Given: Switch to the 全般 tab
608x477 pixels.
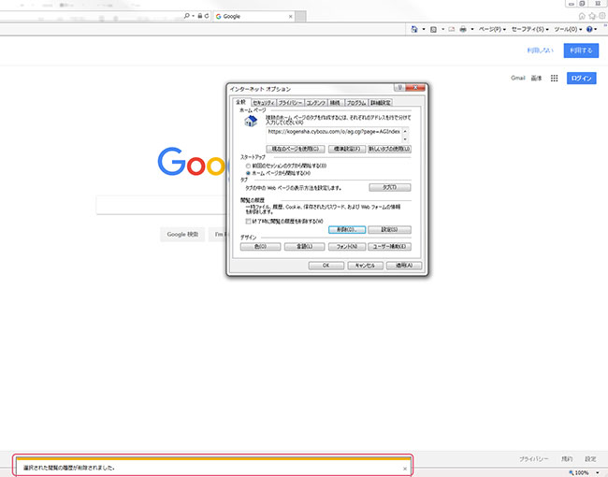Looking at the screenshot, I should coord(240,102).
